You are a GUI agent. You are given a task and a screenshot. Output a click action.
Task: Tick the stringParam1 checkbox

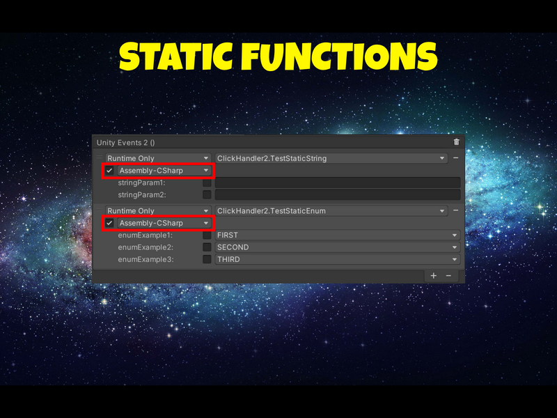(x=207, y=183)
